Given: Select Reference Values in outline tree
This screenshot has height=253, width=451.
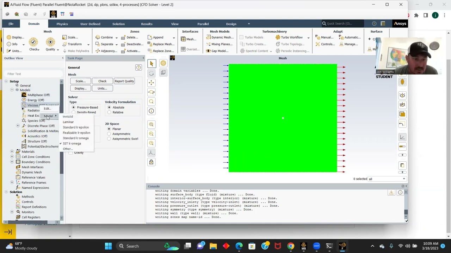Looking at the screenshot, I should tap(33, 177).
